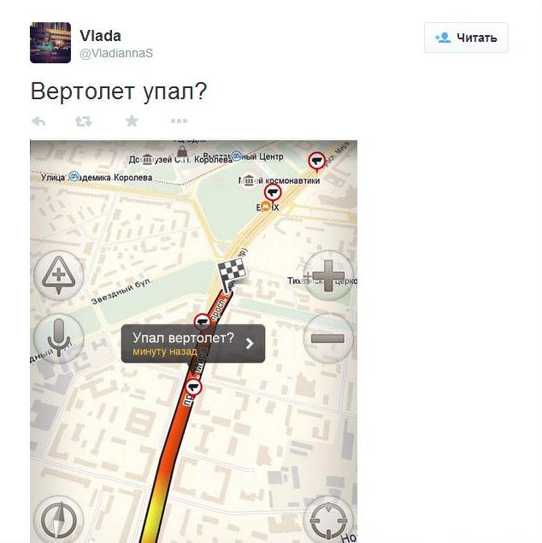Select the ВДНХ metro station icon
The height and width of the screenshot is (543, 542).
point(266,207)
